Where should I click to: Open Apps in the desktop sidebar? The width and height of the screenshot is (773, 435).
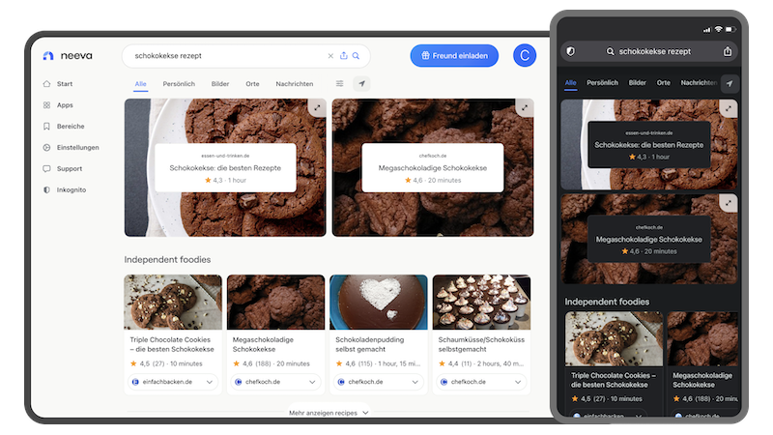click(x=58, y=105)
